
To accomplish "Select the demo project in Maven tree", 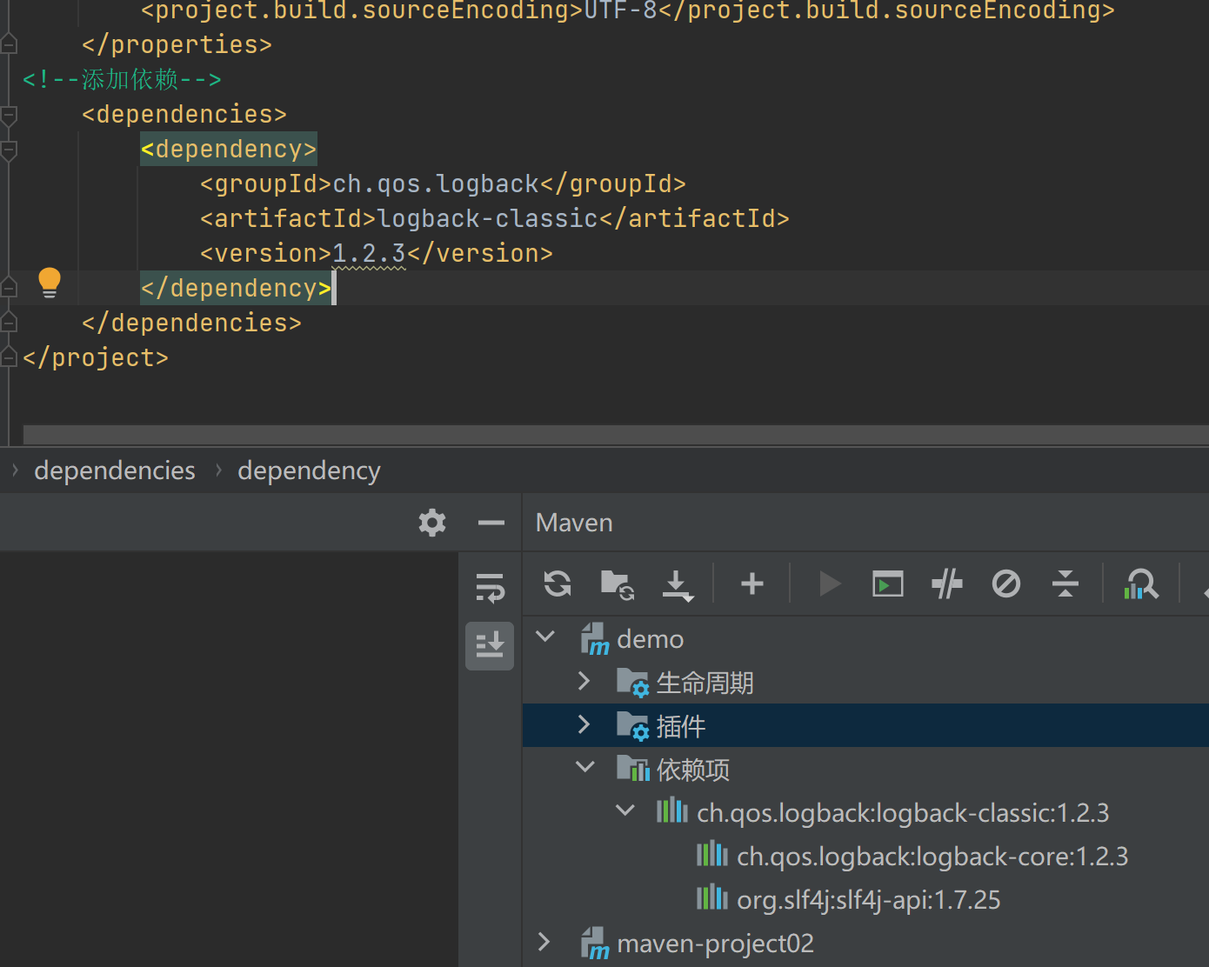I will [x=650, y=639].
